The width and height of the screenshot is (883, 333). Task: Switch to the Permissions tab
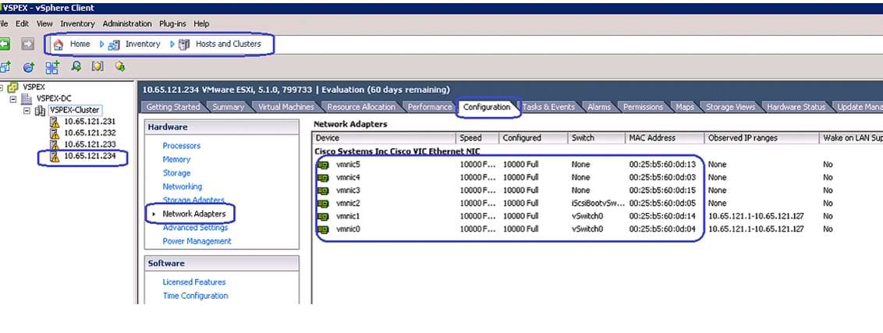click(x=643, y=107)
